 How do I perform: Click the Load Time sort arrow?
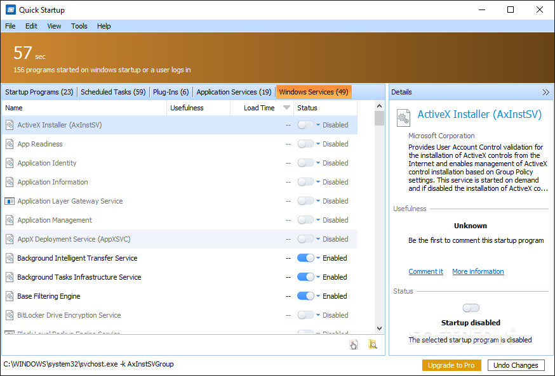pos(286,108)
